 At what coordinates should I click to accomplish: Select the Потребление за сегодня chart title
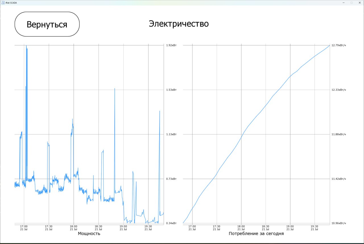256,233
